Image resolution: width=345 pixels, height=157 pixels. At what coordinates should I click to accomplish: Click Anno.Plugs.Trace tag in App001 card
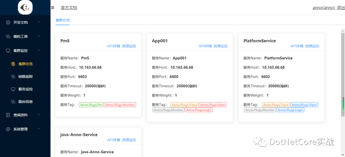click(184, 105)
